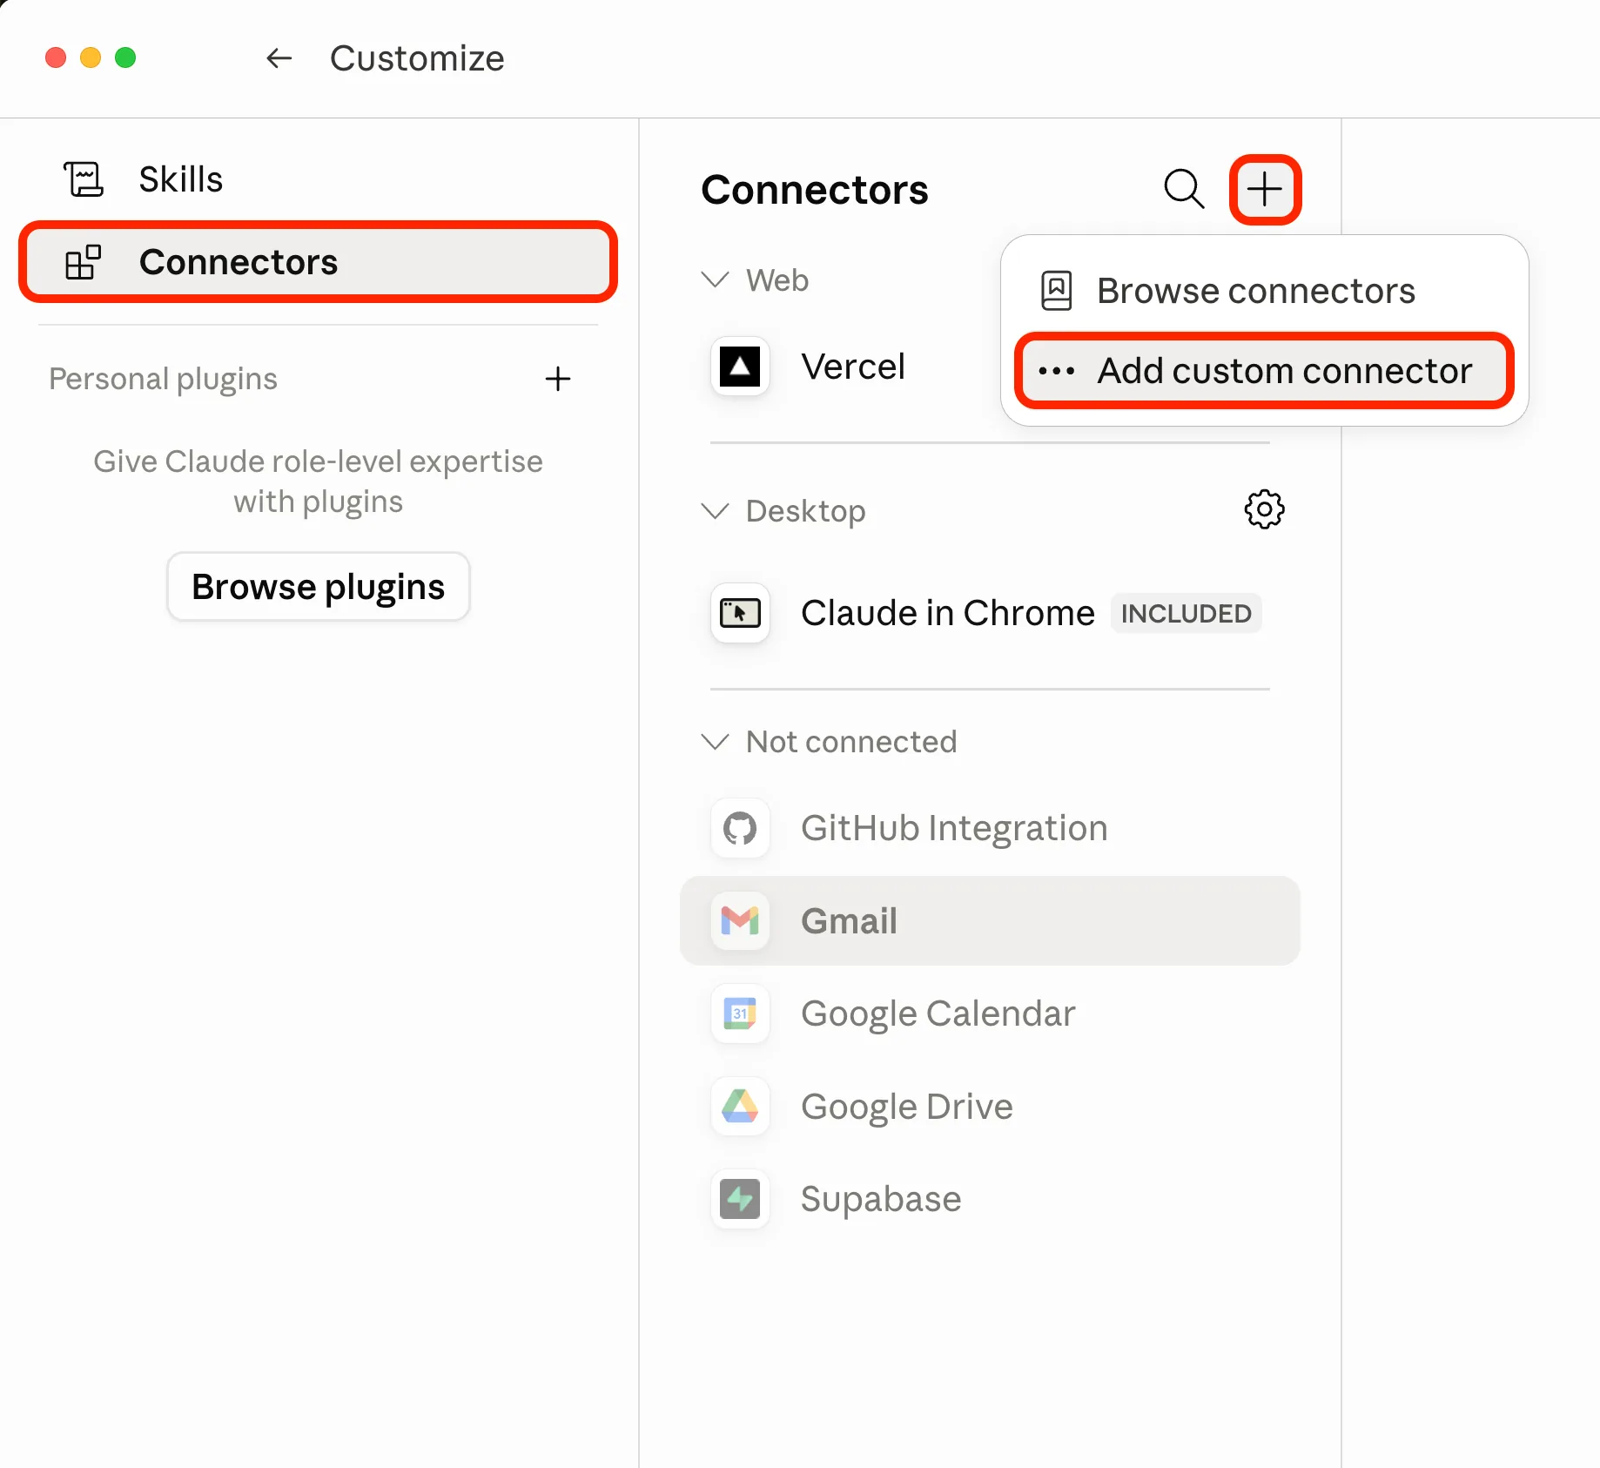Click the Browse plugins button

[x=318, y=587]
